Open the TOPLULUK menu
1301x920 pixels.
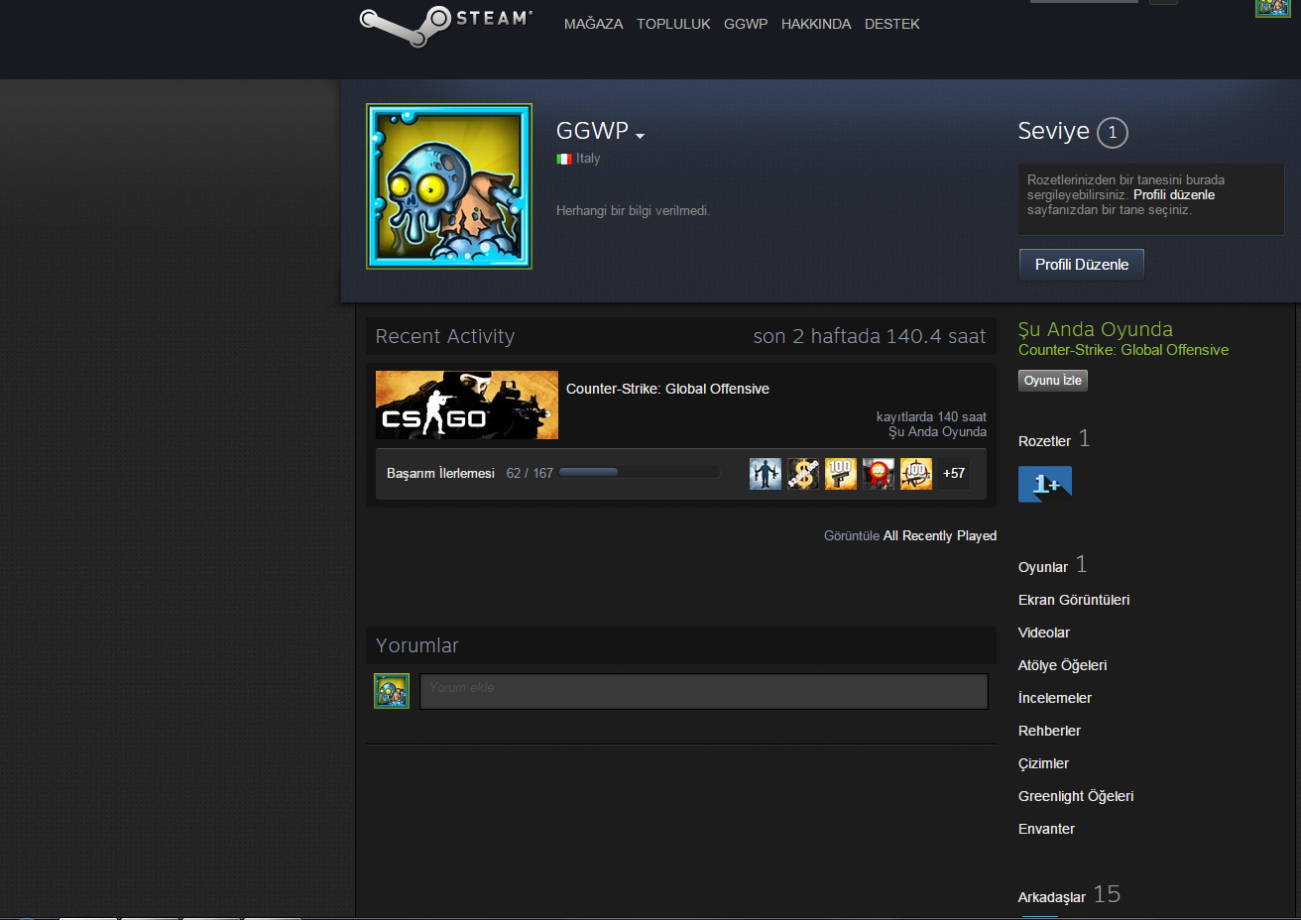click(x=673, y=24)
